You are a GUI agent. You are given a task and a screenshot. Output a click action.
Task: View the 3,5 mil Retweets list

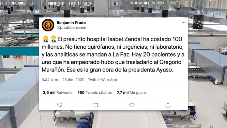(x=58, y=92)
